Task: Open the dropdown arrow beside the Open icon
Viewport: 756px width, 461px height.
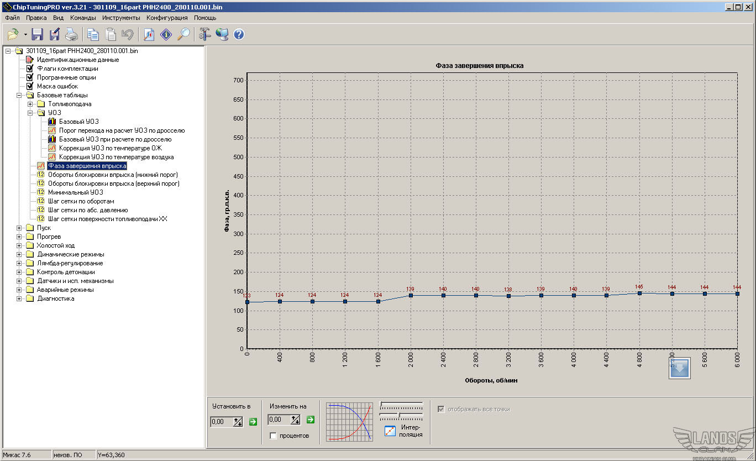Action: 25,35
